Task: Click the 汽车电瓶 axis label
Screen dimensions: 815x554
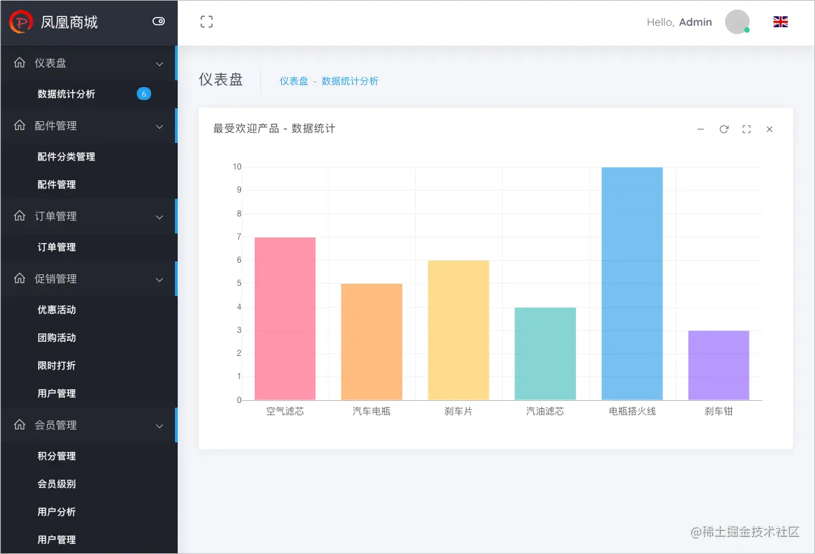Action: [372, 411]
